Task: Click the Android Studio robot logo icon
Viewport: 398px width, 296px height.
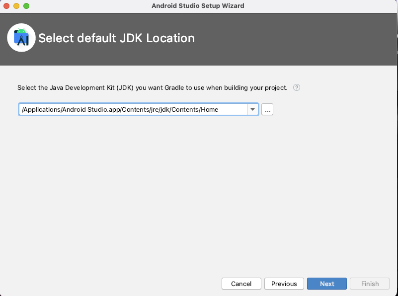Action: (21, 37)
